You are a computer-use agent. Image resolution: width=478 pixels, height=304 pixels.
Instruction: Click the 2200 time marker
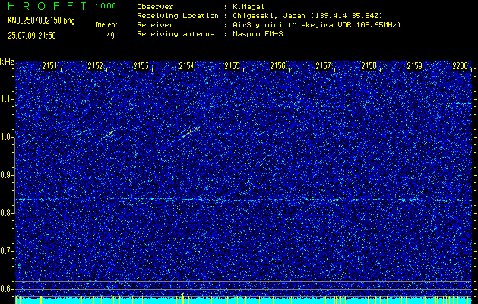tap(461, 66)
